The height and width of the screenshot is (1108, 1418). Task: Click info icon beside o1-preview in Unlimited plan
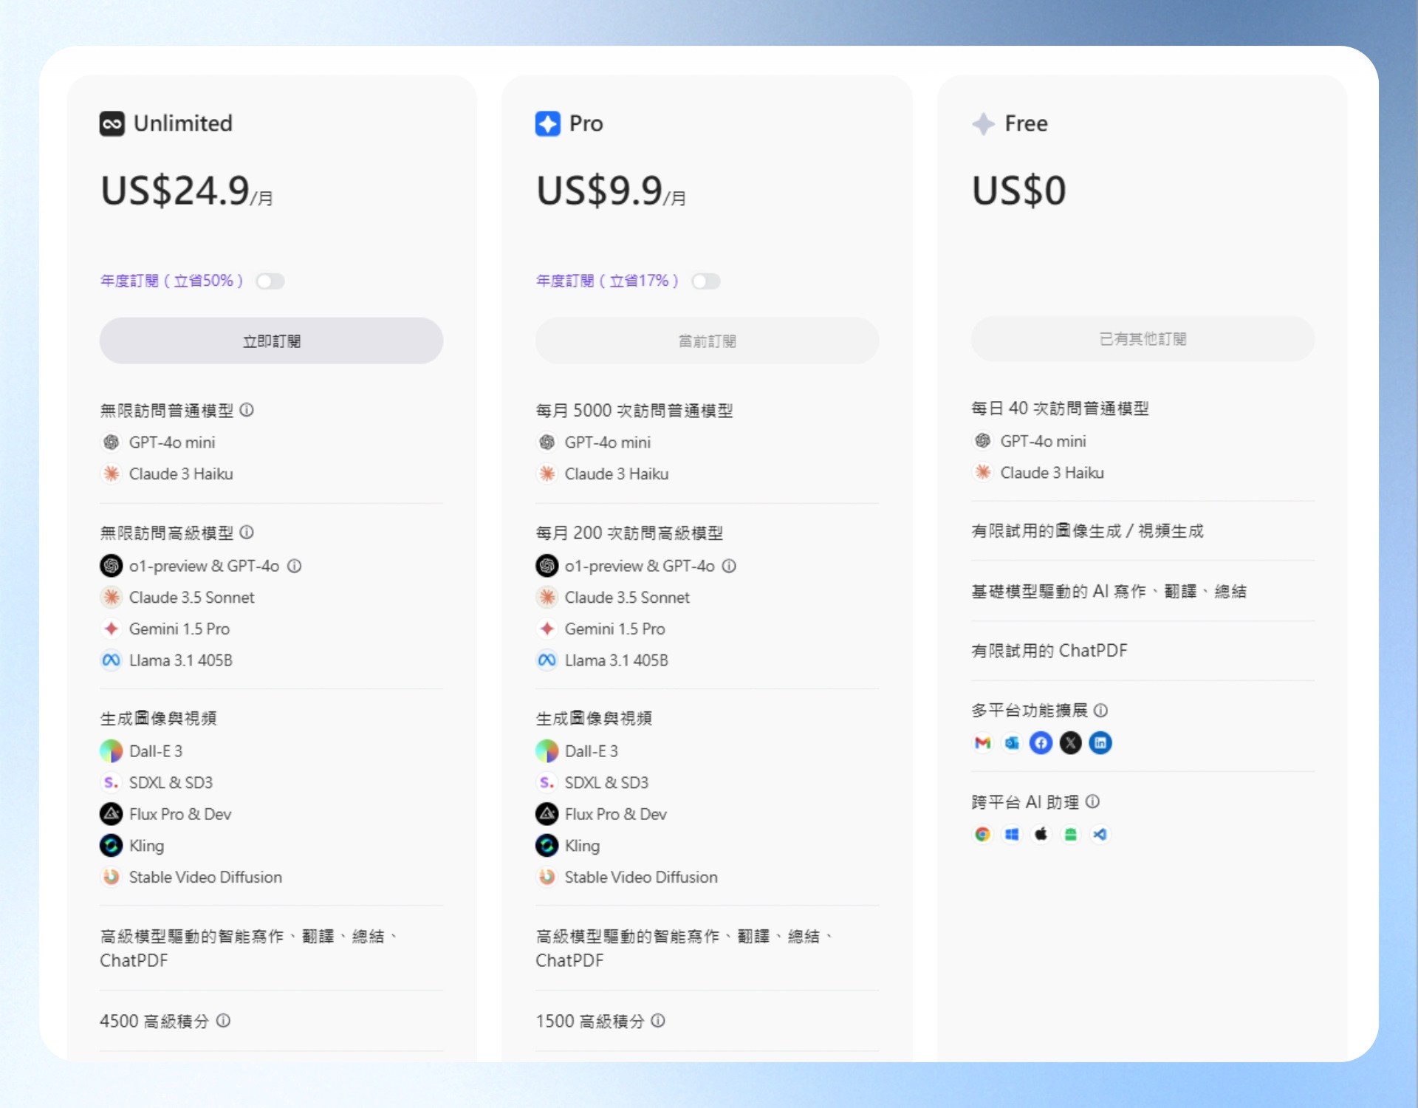294,566
